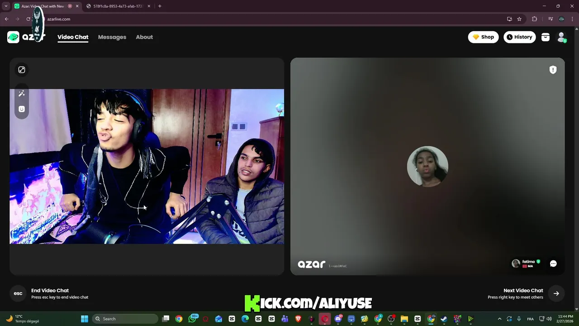Open the Windows Start menu

[85, 319]
